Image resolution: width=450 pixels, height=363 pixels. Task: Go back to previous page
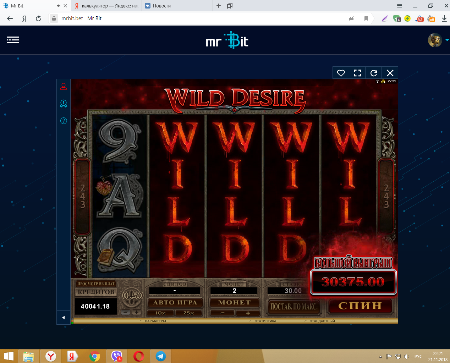point(10,18)
